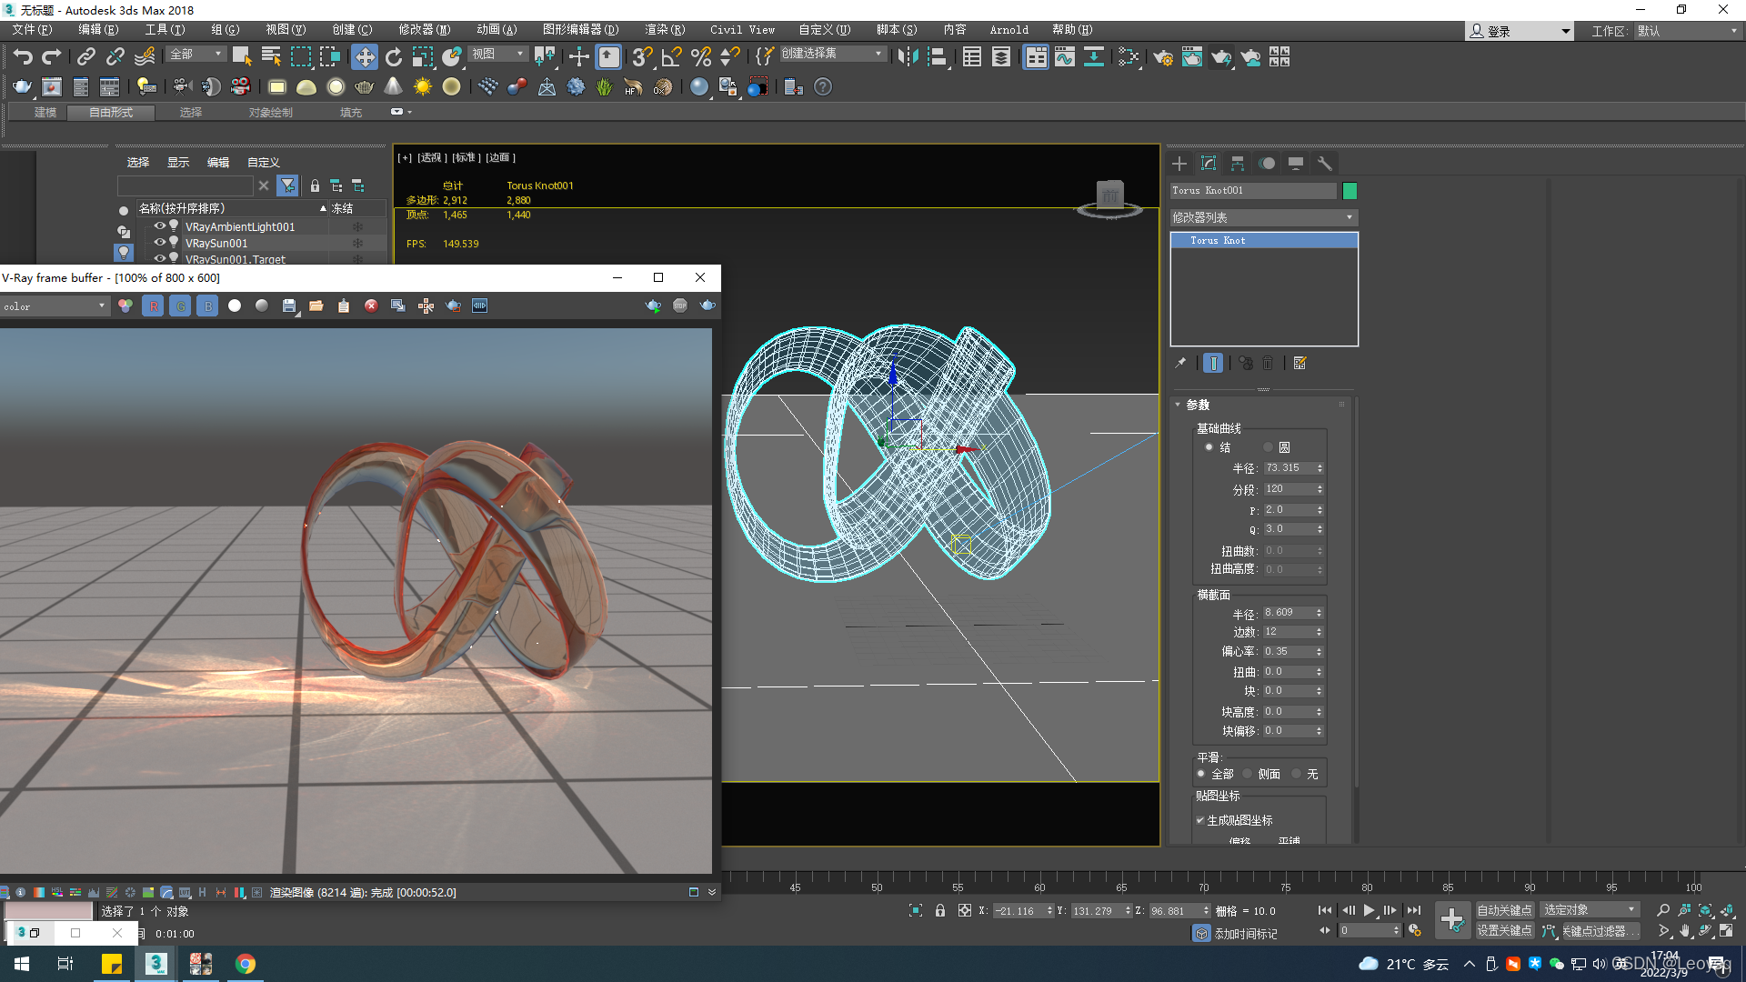This screenshot has width=1746, height=982.
Task: Open the Modify panel tab
Action: 1209,164
